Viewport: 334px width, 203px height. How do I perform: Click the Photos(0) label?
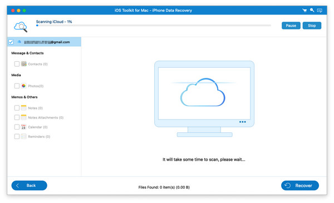point(36,86)
